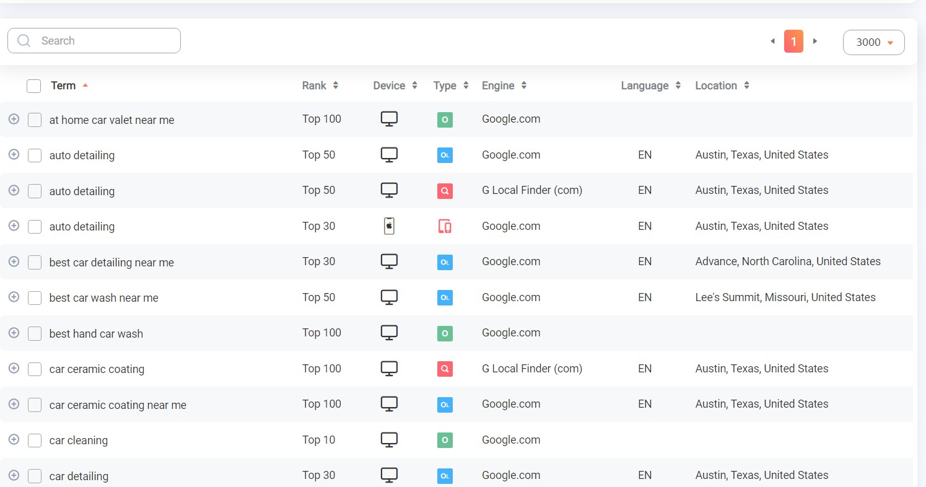Expand the auto detailing G Local Finder row

pos(14,190)
